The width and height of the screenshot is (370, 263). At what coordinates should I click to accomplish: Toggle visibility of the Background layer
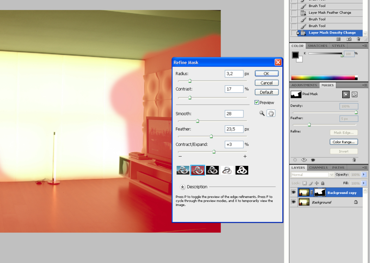pos(293,202)
